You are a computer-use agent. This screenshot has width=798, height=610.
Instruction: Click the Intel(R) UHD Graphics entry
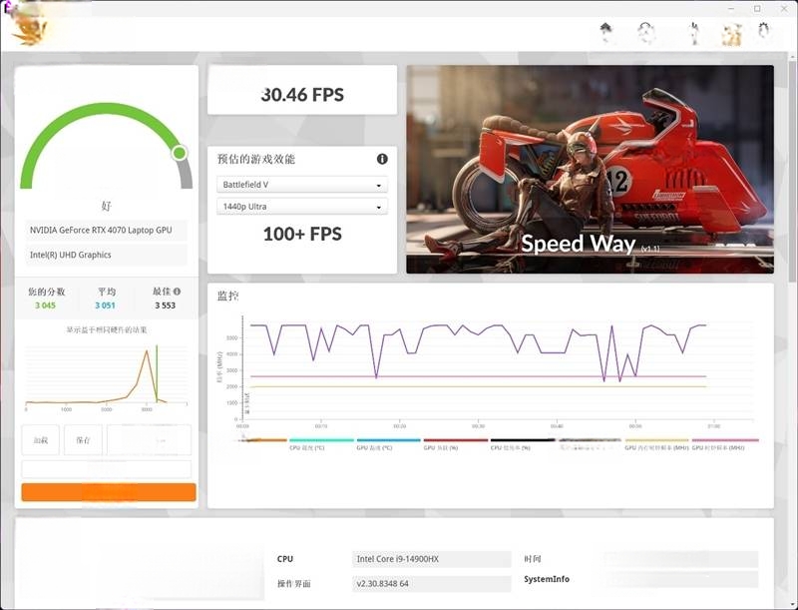coord(106,255)
